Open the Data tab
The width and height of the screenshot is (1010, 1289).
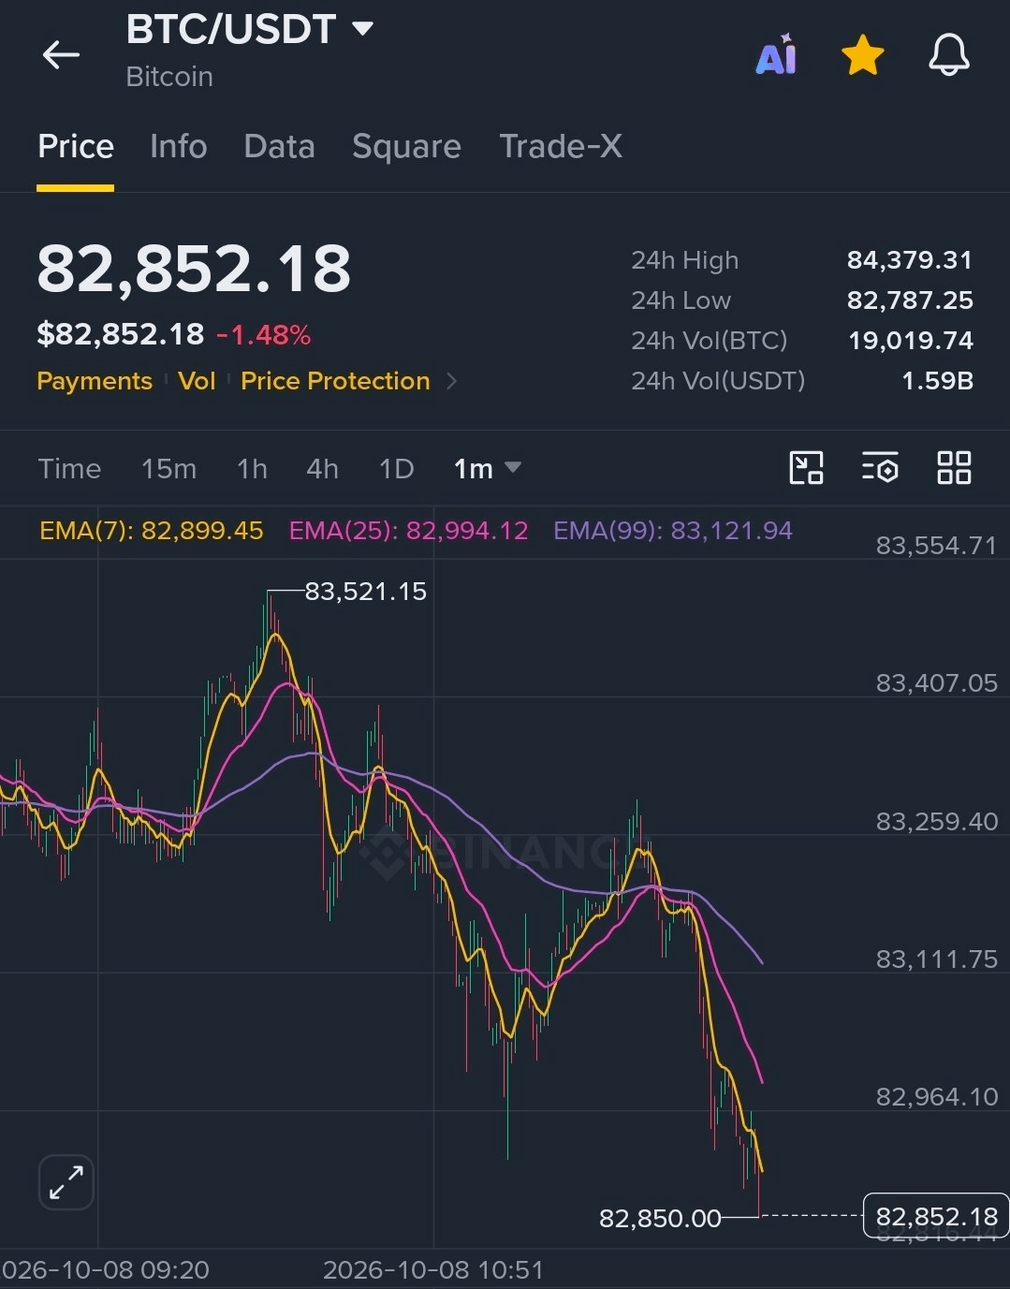[279, 146]
